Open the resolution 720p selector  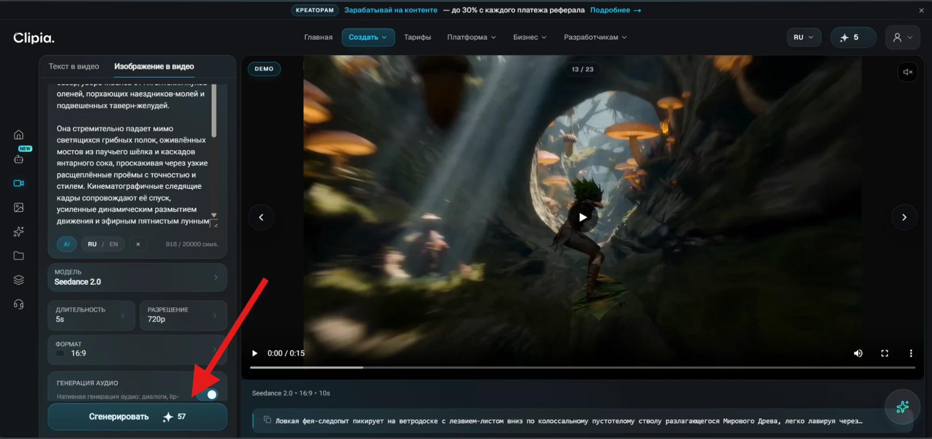point(183,315)
